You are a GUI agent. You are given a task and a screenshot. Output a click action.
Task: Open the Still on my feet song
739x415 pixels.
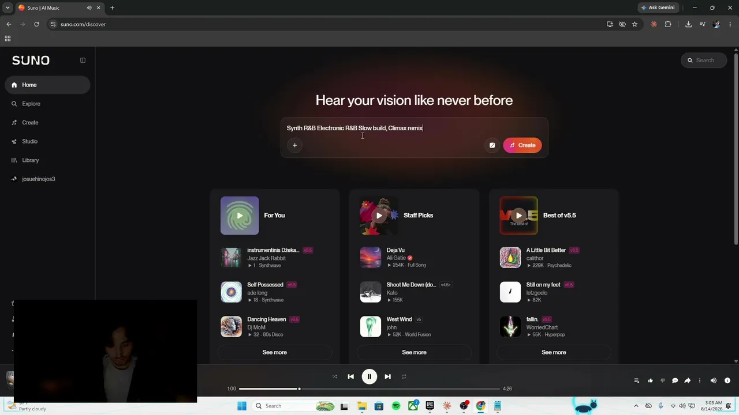(x=543, y=285)
